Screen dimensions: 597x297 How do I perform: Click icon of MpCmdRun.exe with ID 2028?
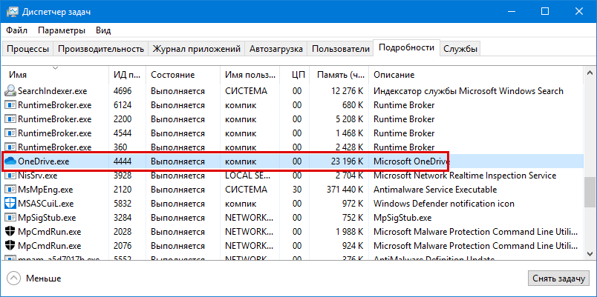pyautogui.click(x=10, y=232)
